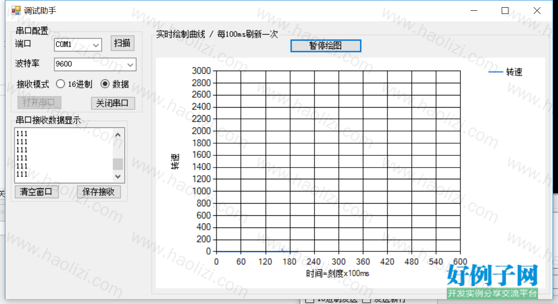Click the receive box scroll-up arrow
Image resolution: width=558 pixels, height=304 pixels.
click(118, 134)
